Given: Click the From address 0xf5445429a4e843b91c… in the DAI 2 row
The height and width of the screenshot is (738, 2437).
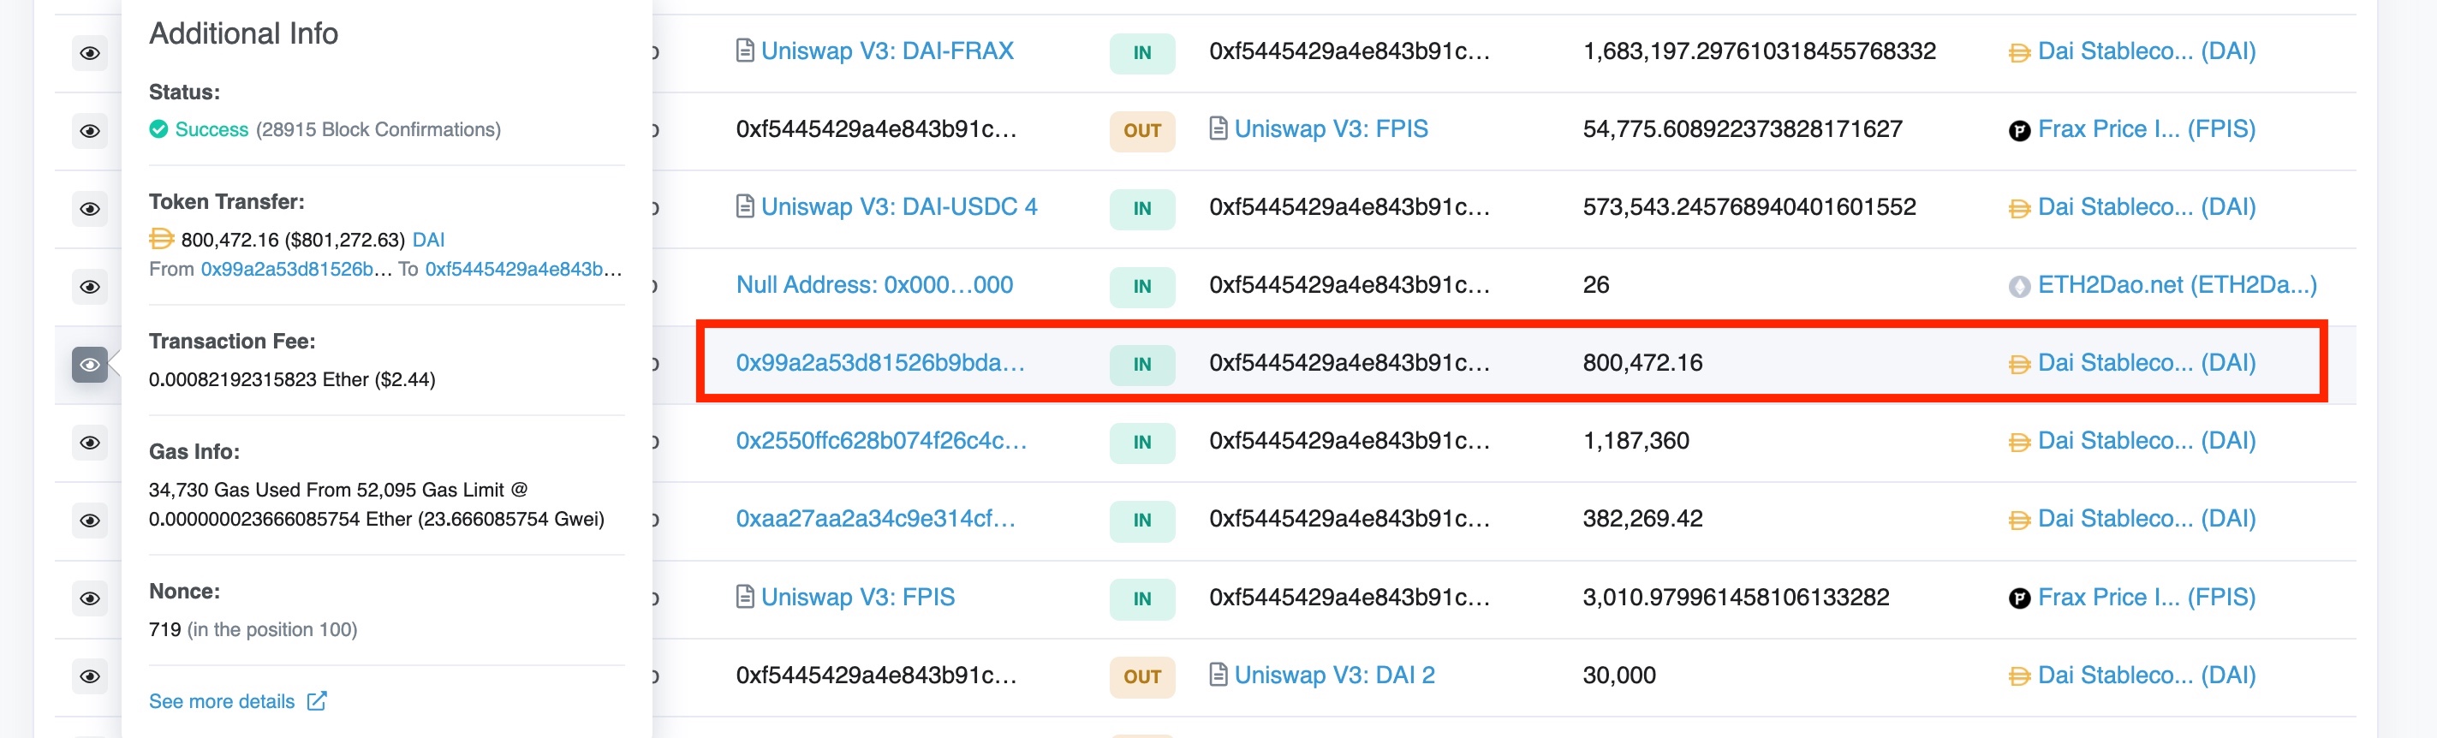Looking at the screenshot, I should [x=876, y=675].
